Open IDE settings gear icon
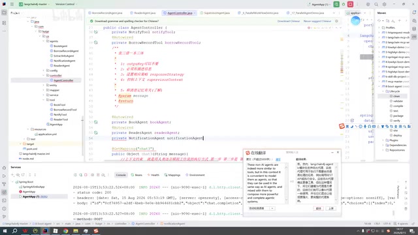 pos(385,5)
